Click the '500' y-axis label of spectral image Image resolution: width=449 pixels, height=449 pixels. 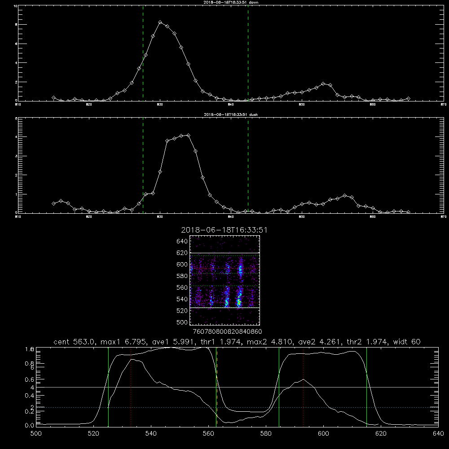[182, 322]
